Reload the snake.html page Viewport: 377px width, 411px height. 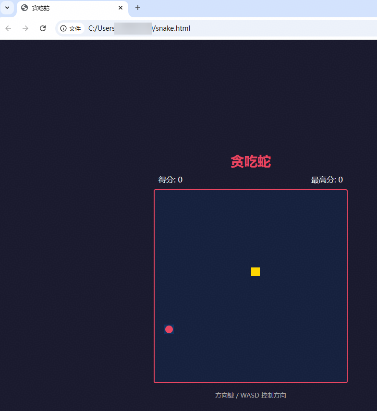pos(43,28)
